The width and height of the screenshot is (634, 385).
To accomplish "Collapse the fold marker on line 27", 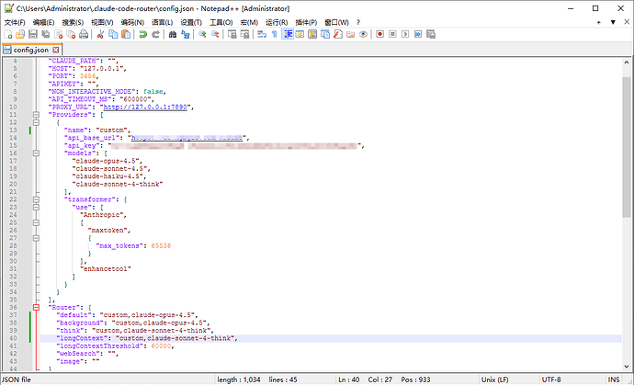I will click(36, 238).
